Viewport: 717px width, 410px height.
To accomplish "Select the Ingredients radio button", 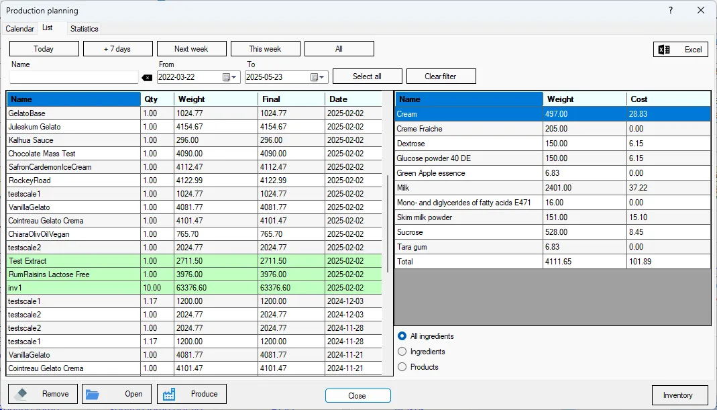I will click(402, 352).
